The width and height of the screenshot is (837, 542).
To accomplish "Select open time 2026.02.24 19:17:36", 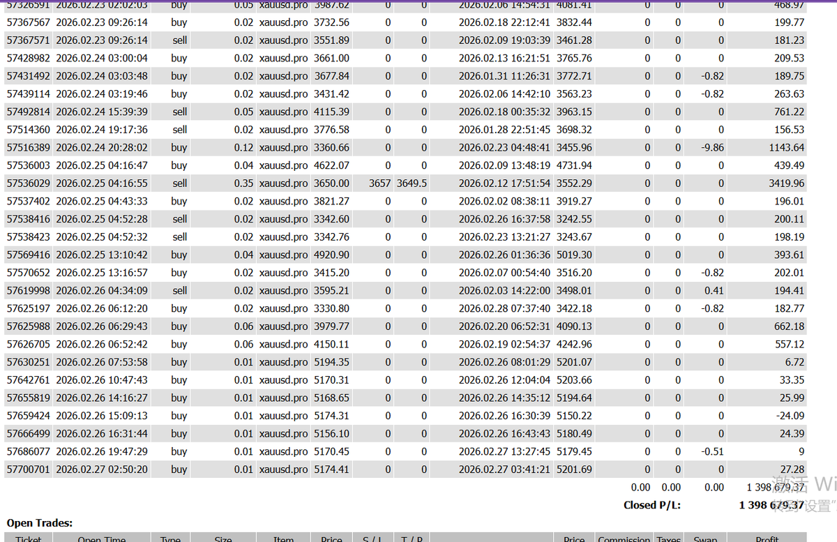I will tap(102, 130).
